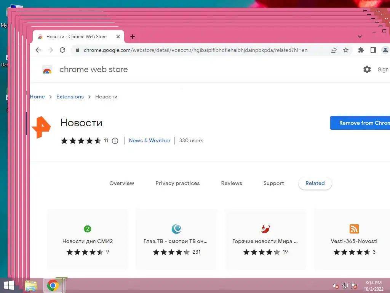Click the green СМИ2 extension icon
Image resolution: width=390 pixels, height=293 pixels.
(88, 229)
